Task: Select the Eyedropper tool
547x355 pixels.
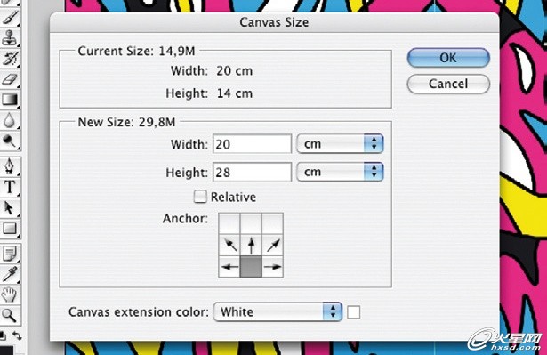Action: [x=10, y=274]
